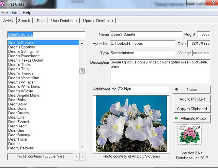Open the Edit menu
Image resolution: width=218 pixels, height=168 pixels.
pyautogui.click(x=15, y=13)
